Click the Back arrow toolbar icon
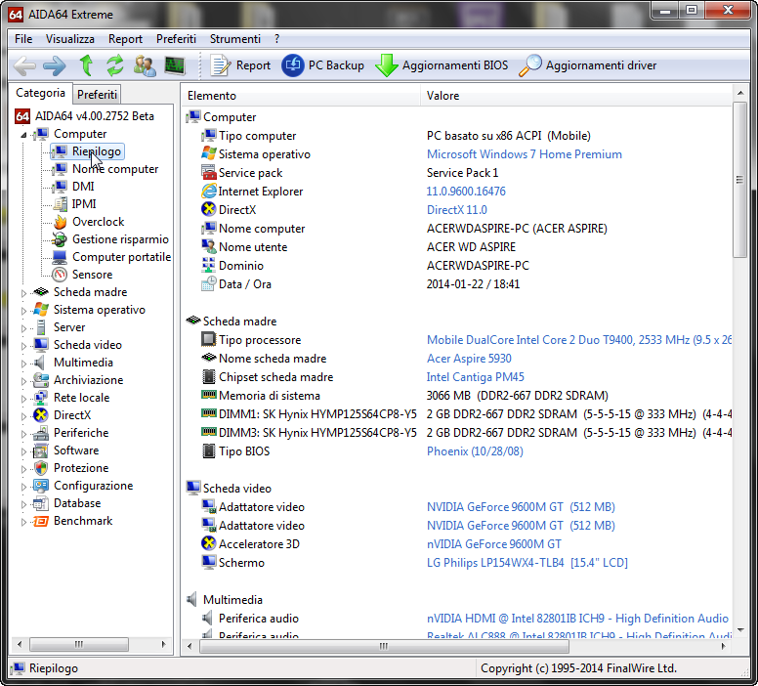 24,65
